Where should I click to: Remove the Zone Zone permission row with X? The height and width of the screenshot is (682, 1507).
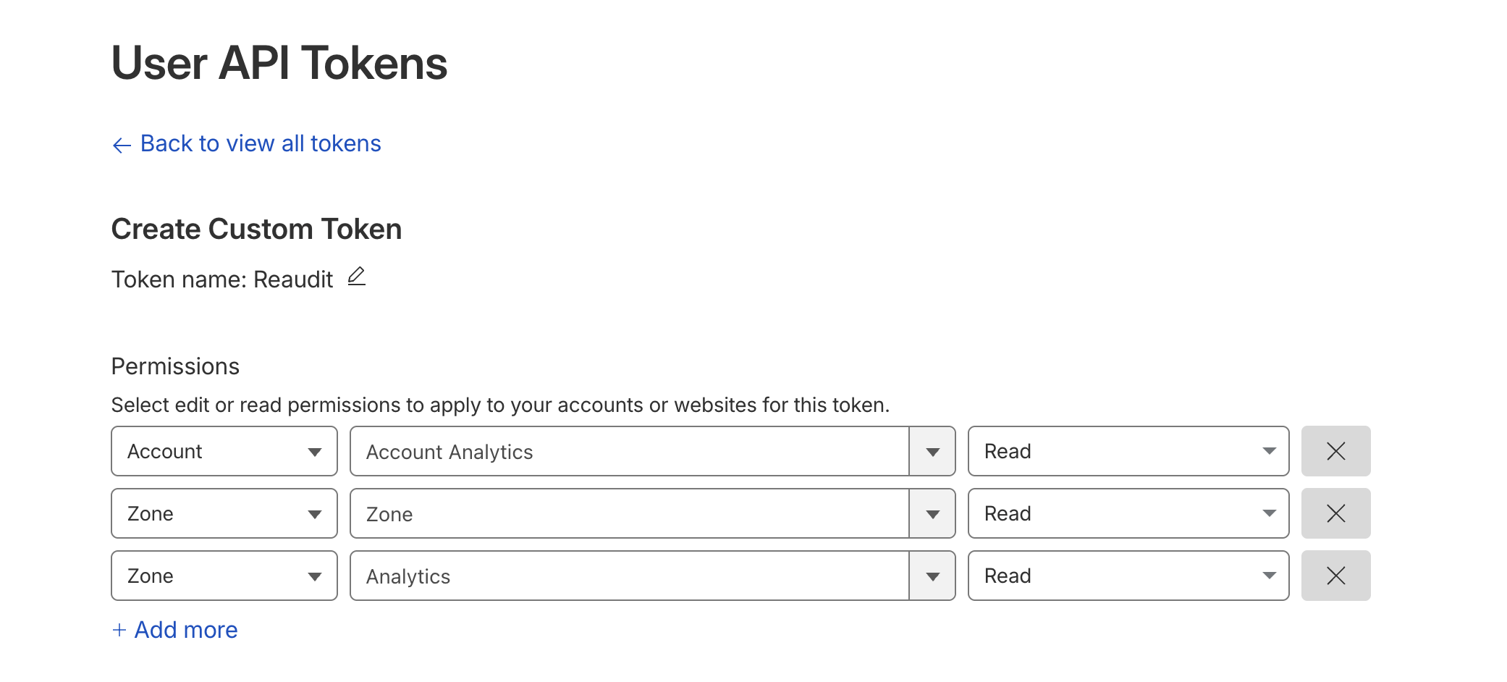click(x=1335, y=513)
